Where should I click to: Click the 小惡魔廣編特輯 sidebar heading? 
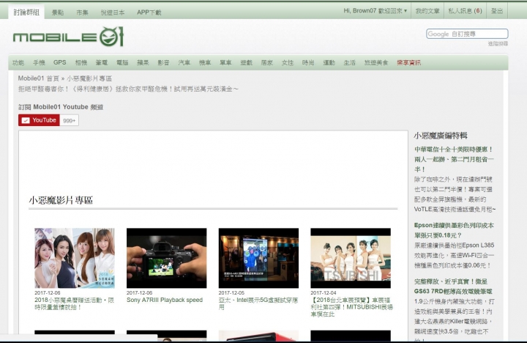441,136
